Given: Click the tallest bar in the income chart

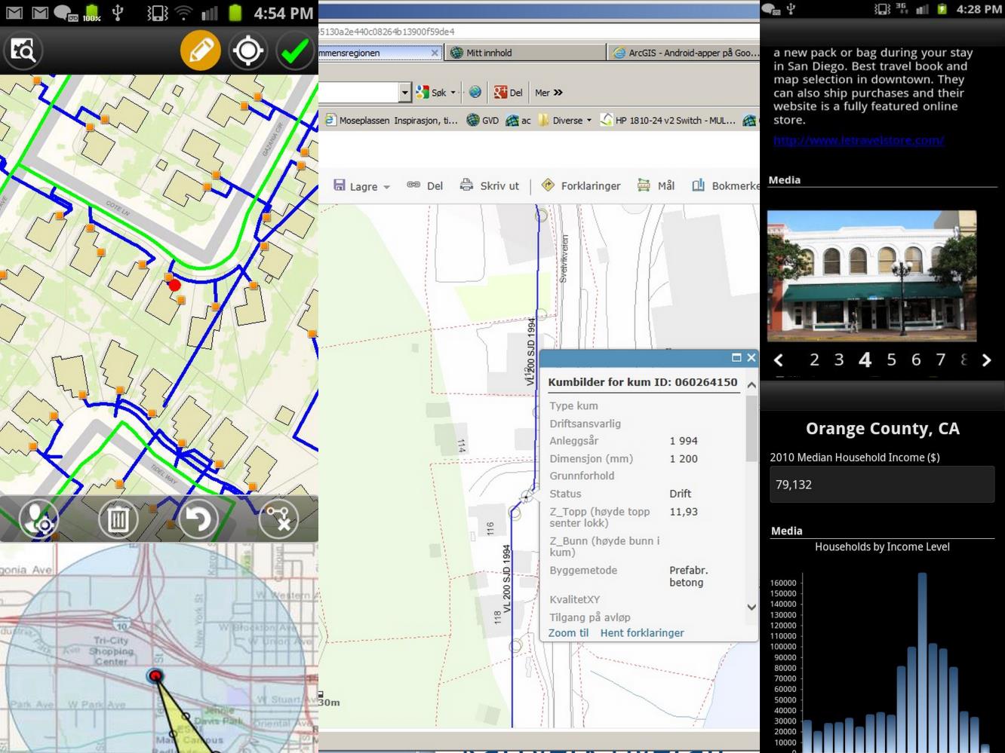Looking at the screenshot, I should click(922, 663).
